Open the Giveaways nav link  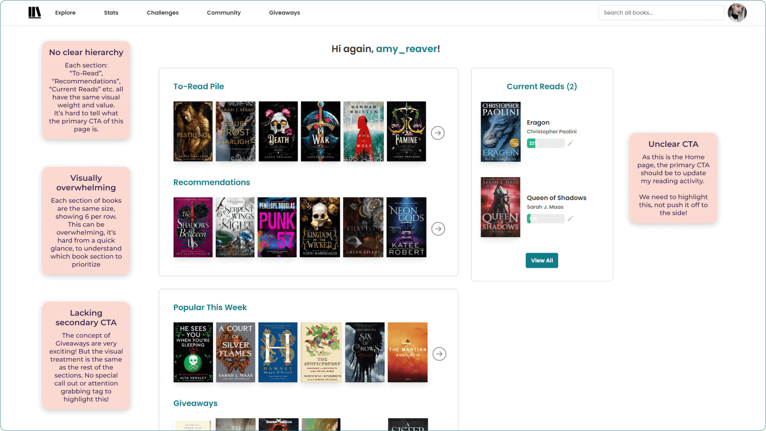tap(284, 13)
